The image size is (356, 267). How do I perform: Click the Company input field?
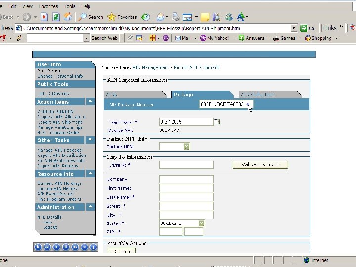pos(186,179)
